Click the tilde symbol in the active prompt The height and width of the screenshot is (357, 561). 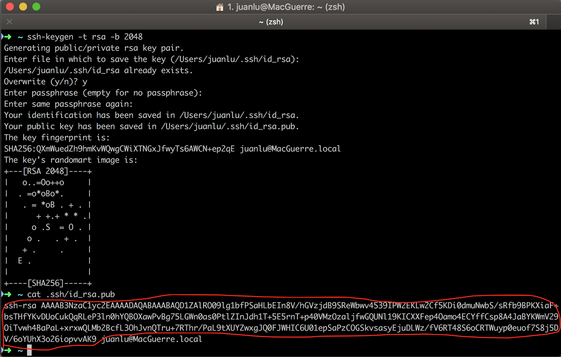pos(20,350)
